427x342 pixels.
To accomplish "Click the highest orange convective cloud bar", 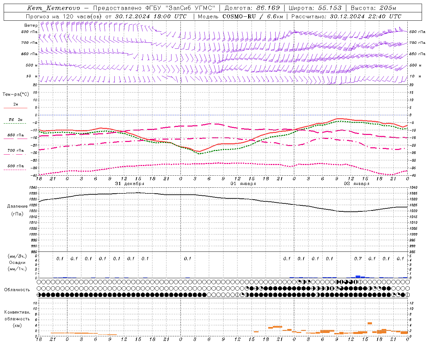I will pyautogui.click(x=370, y=323).
